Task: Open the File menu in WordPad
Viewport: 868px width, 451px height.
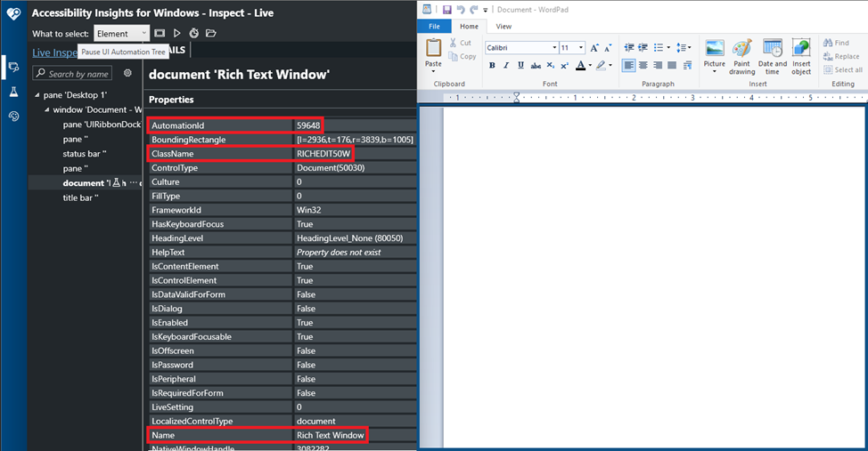Action: coord(434,27)
